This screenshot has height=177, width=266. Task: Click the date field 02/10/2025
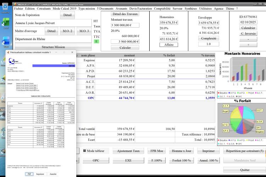pos(248,22)
